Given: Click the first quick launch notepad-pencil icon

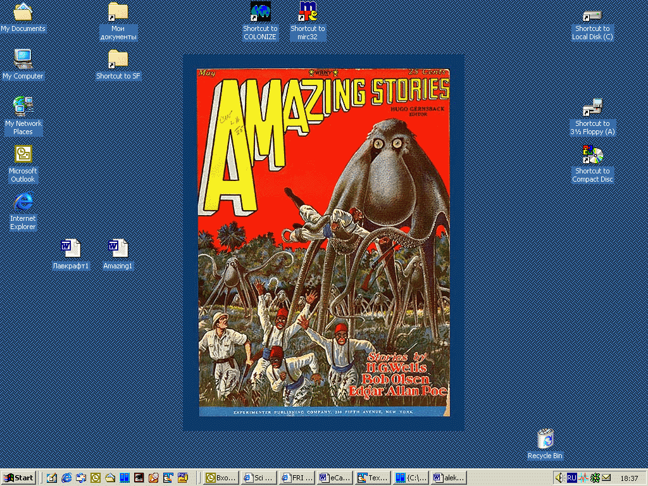Looking at the screenshot, I should (52, 478).
